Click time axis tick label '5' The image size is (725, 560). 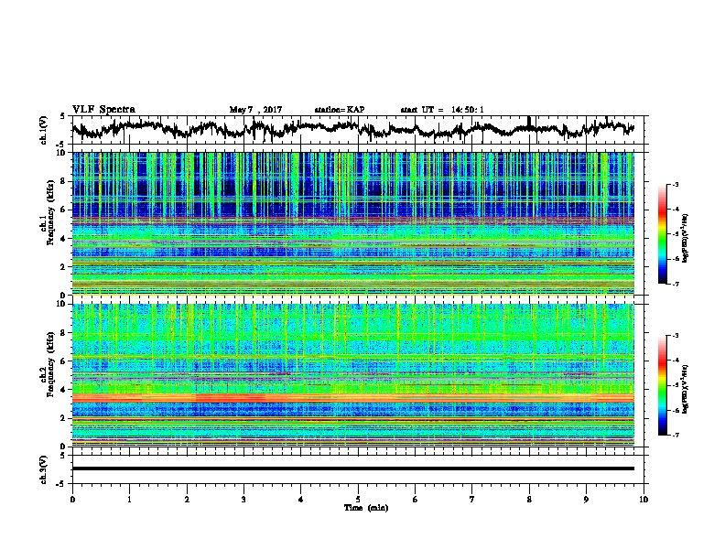click(358, 500)
